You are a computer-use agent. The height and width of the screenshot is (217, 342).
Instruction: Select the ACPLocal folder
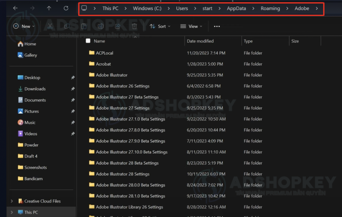coord(101,53)
